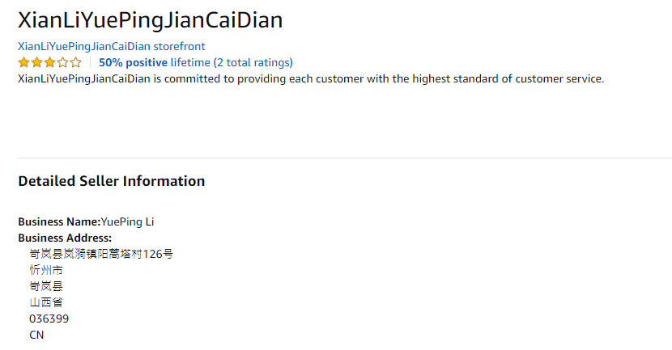Screen dimensions: 672x350
Task: Click the city line 忻州市
Action: (46, 270)
